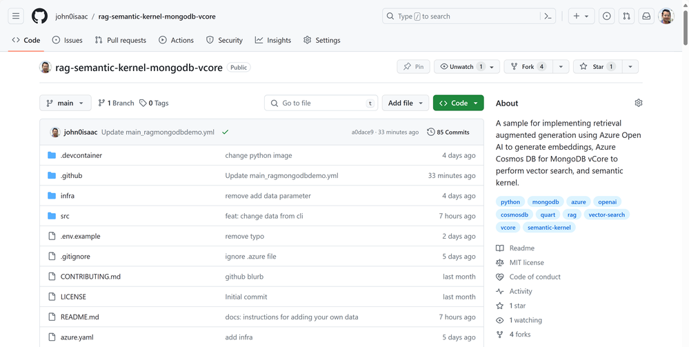The image size is (689, 347).
Task: Click the python topic tag
Action: coord(510,202)
